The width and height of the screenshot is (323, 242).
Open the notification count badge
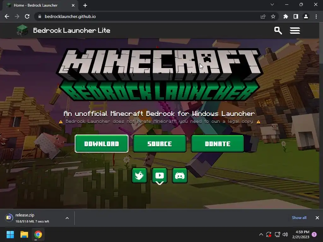314,234
